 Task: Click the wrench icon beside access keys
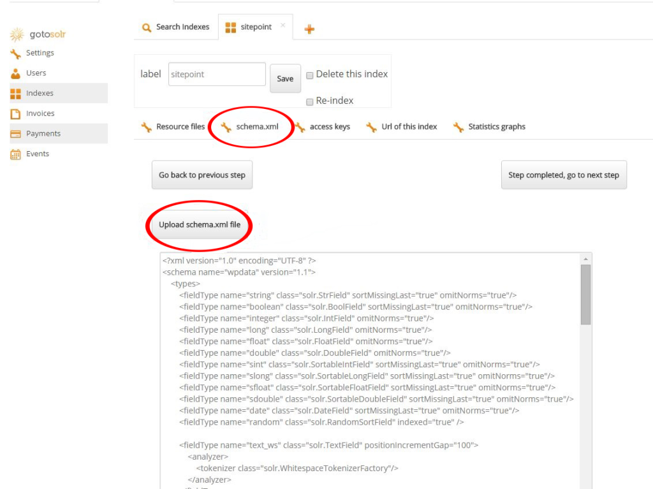(300, 127)
